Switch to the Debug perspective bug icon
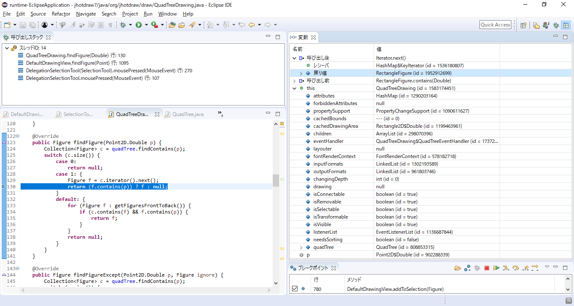The image size is (574, 306). coord(556,25)
